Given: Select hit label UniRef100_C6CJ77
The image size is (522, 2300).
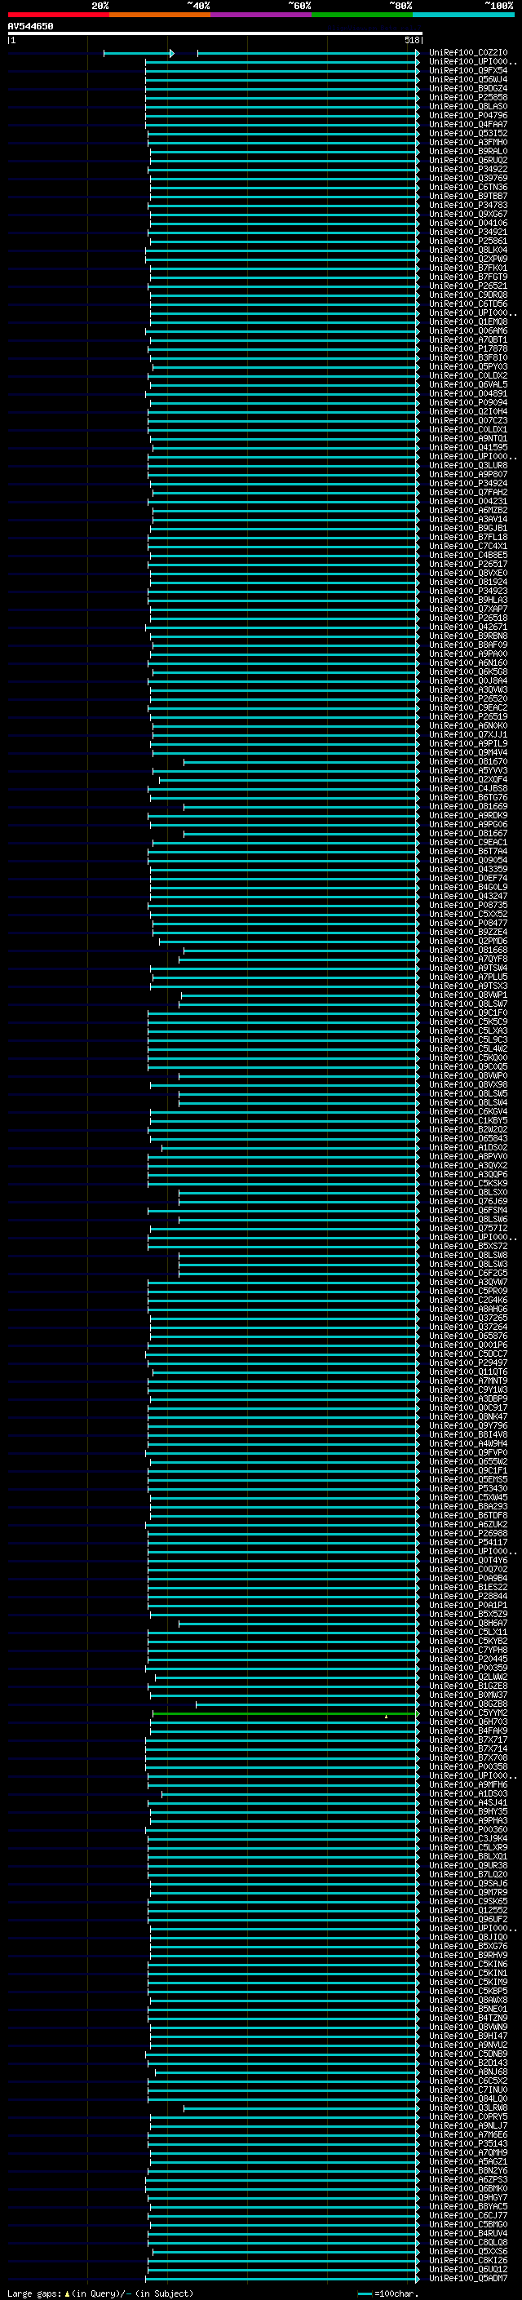Looking at the screenshot, I should (468, 2215).
